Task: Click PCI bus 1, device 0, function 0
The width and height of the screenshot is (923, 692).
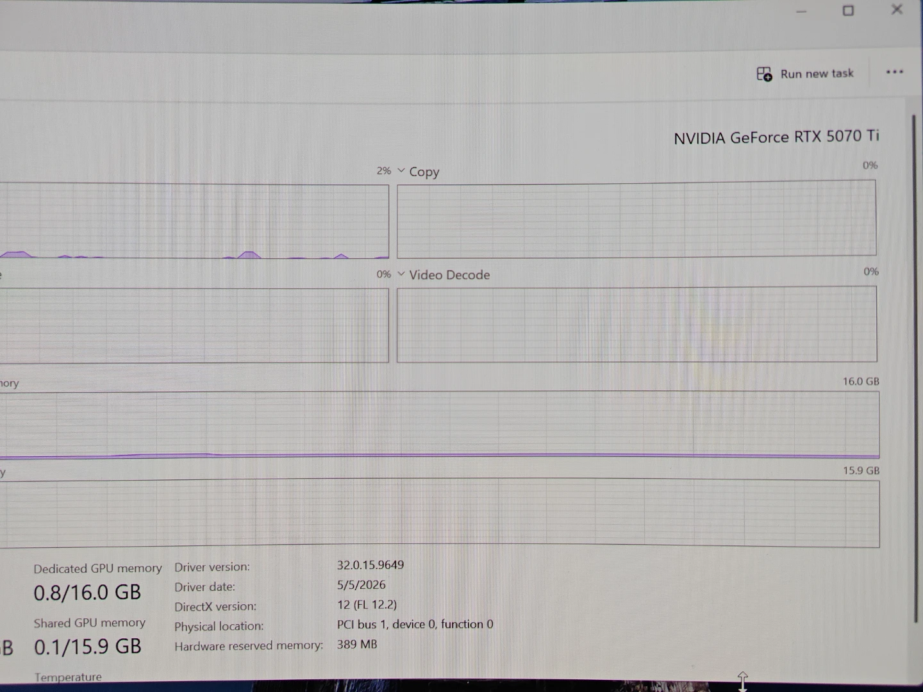Action: [415, 624]
